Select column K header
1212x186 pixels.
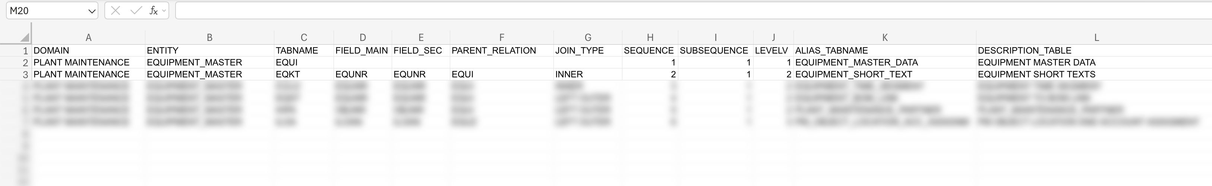click(x=884, y=38)
